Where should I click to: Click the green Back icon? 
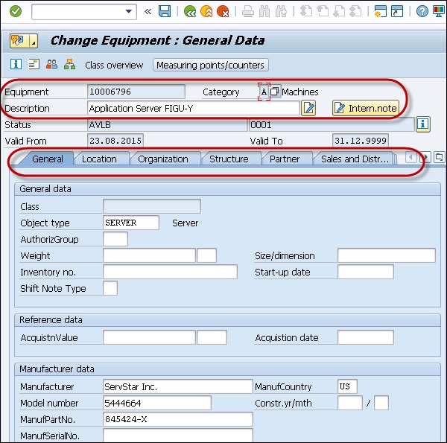pyautogui.click(x=189, y=11)
